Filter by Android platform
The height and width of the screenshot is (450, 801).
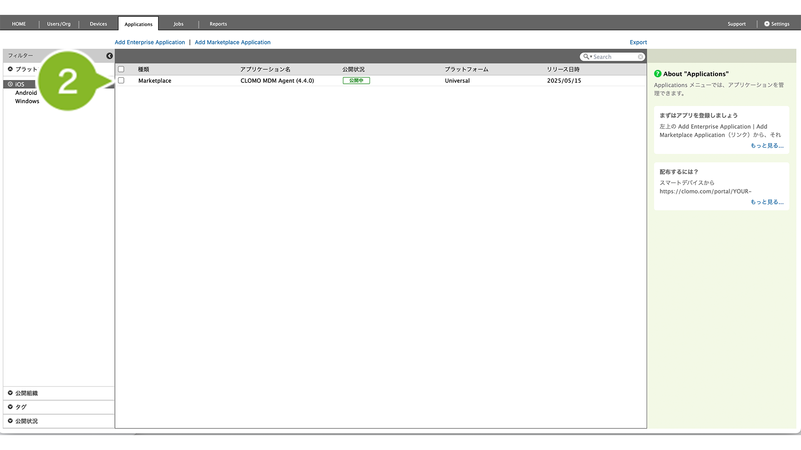[26, 93]
